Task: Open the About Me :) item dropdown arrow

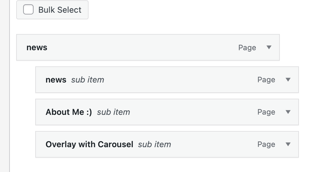Action: click(288, 112)
